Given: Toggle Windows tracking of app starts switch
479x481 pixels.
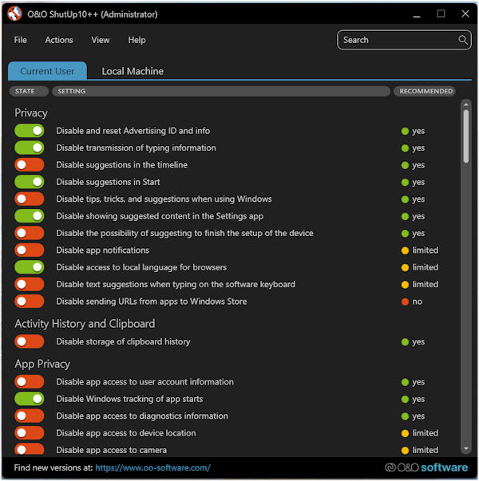Looking at the screenshot, I should (30, 399).
